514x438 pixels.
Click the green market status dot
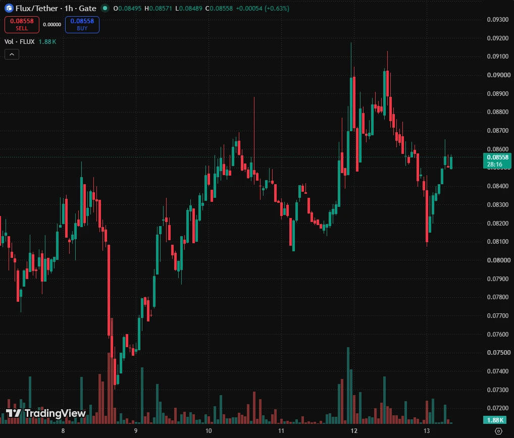(x=105, y=8)
